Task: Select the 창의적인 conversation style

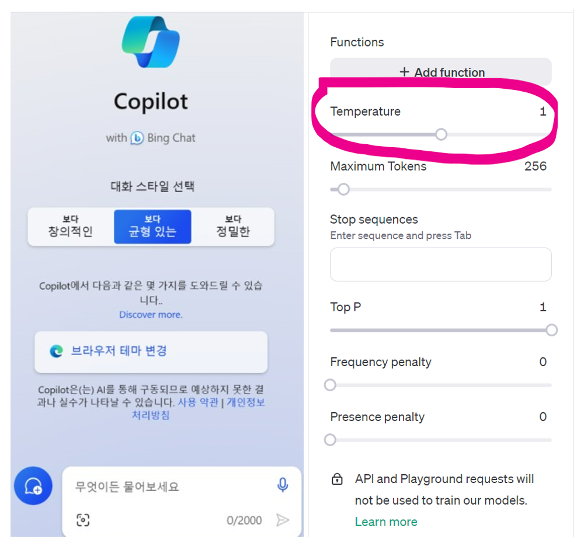Action: [71, 227]
